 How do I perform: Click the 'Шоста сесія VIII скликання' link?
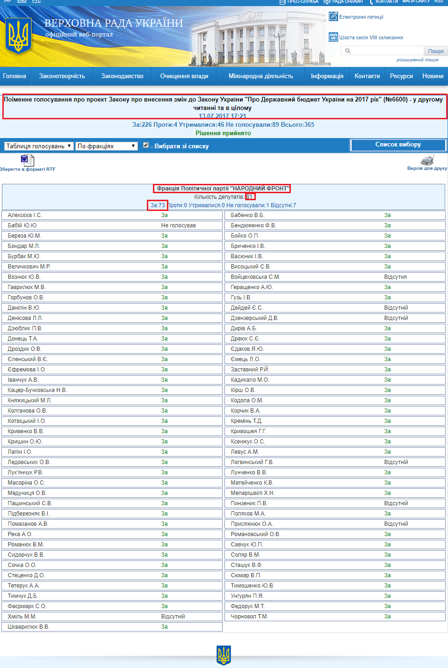point(371,37)
